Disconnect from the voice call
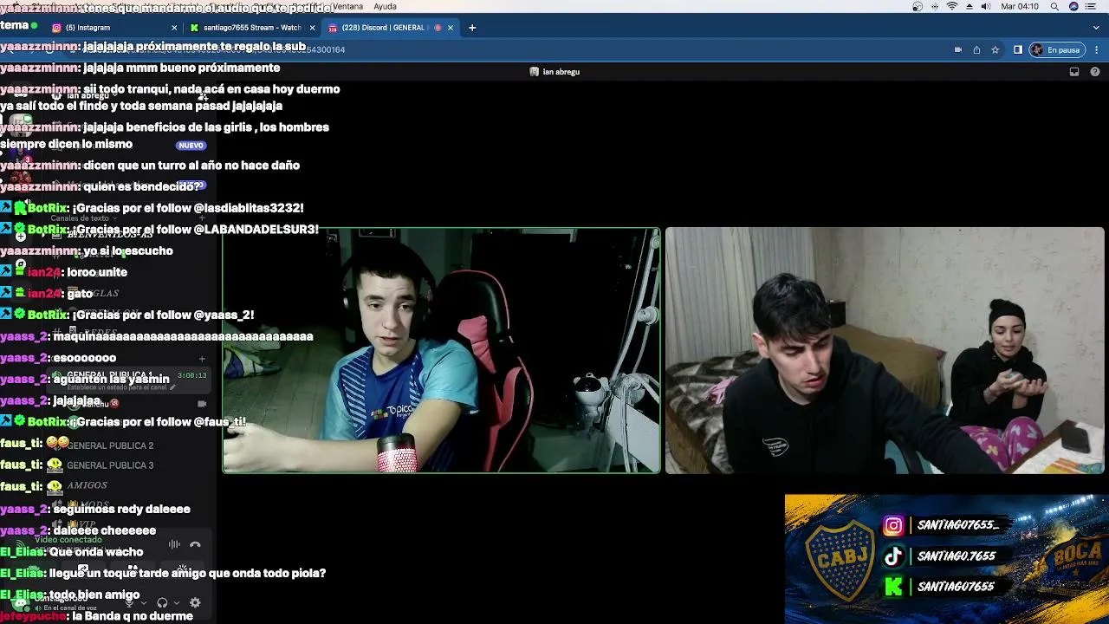Viewport: 1109px width, 624px height. [195, 545]
